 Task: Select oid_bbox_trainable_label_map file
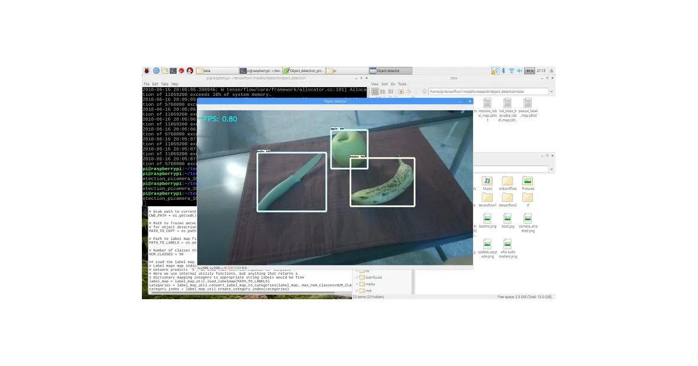[x=507, y=109]
